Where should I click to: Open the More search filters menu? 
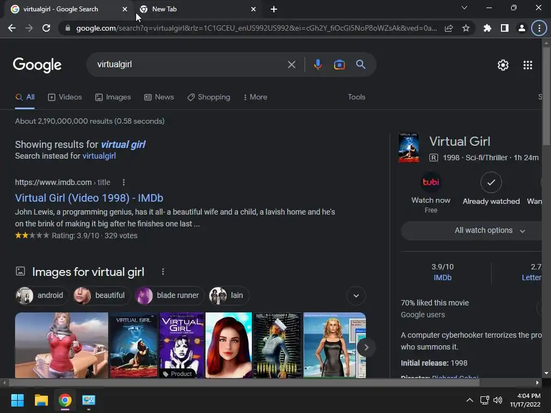(256, 97)
